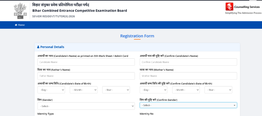Image resolution: width=262 pixels, height=116 pixels.
Task: Open the Gender select dropdown
Action: tap(86, 106)
